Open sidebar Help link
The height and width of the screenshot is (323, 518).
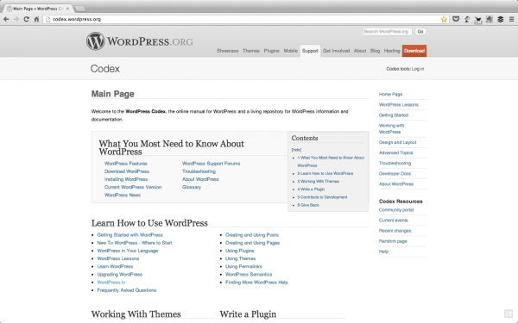point(384,252)
